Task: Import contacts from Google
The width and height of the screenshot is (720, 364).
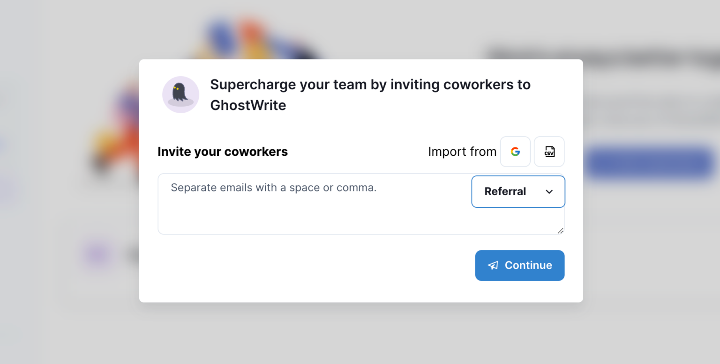Action: (515, 152)
